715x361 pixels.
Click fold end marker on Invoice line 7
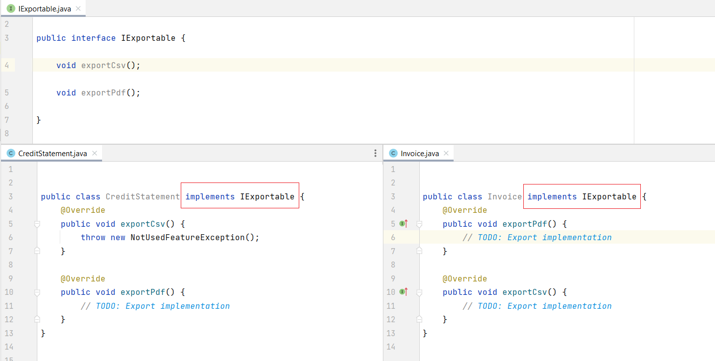pyautogui.click(x=419, y=251)
